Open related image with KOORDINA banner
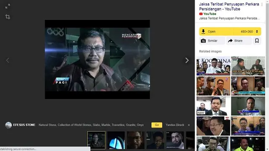The height and width of the screenshot is (151, 269). [214, 66]
